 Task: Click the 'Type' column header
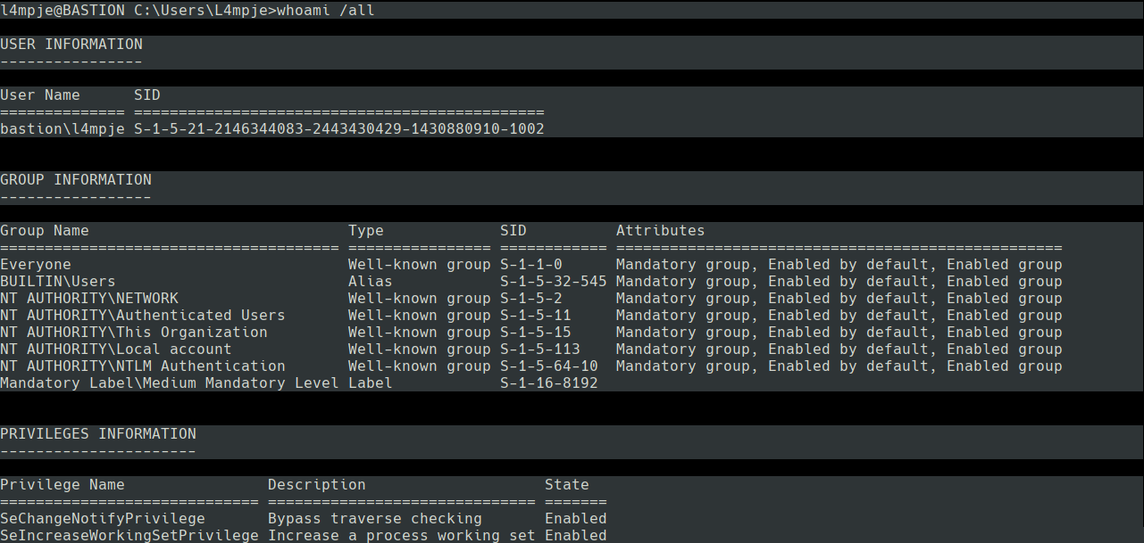coord(366,231)
